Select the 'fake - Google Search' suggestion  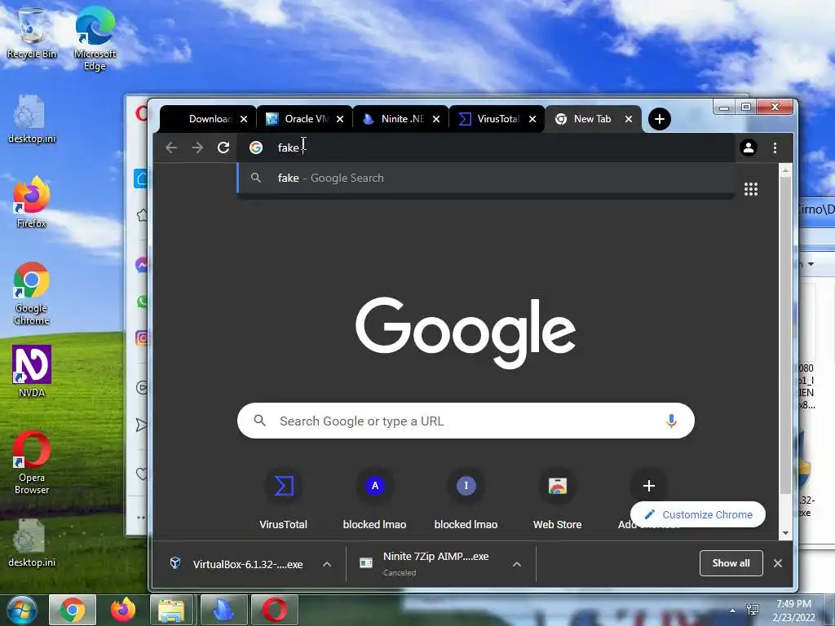(x=486, y=178)
